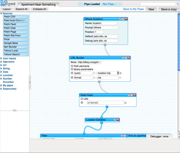The height and width of the screenshot is (153, 180).
Task: Go Back to My Pipes
Action: tap(133, 9)
